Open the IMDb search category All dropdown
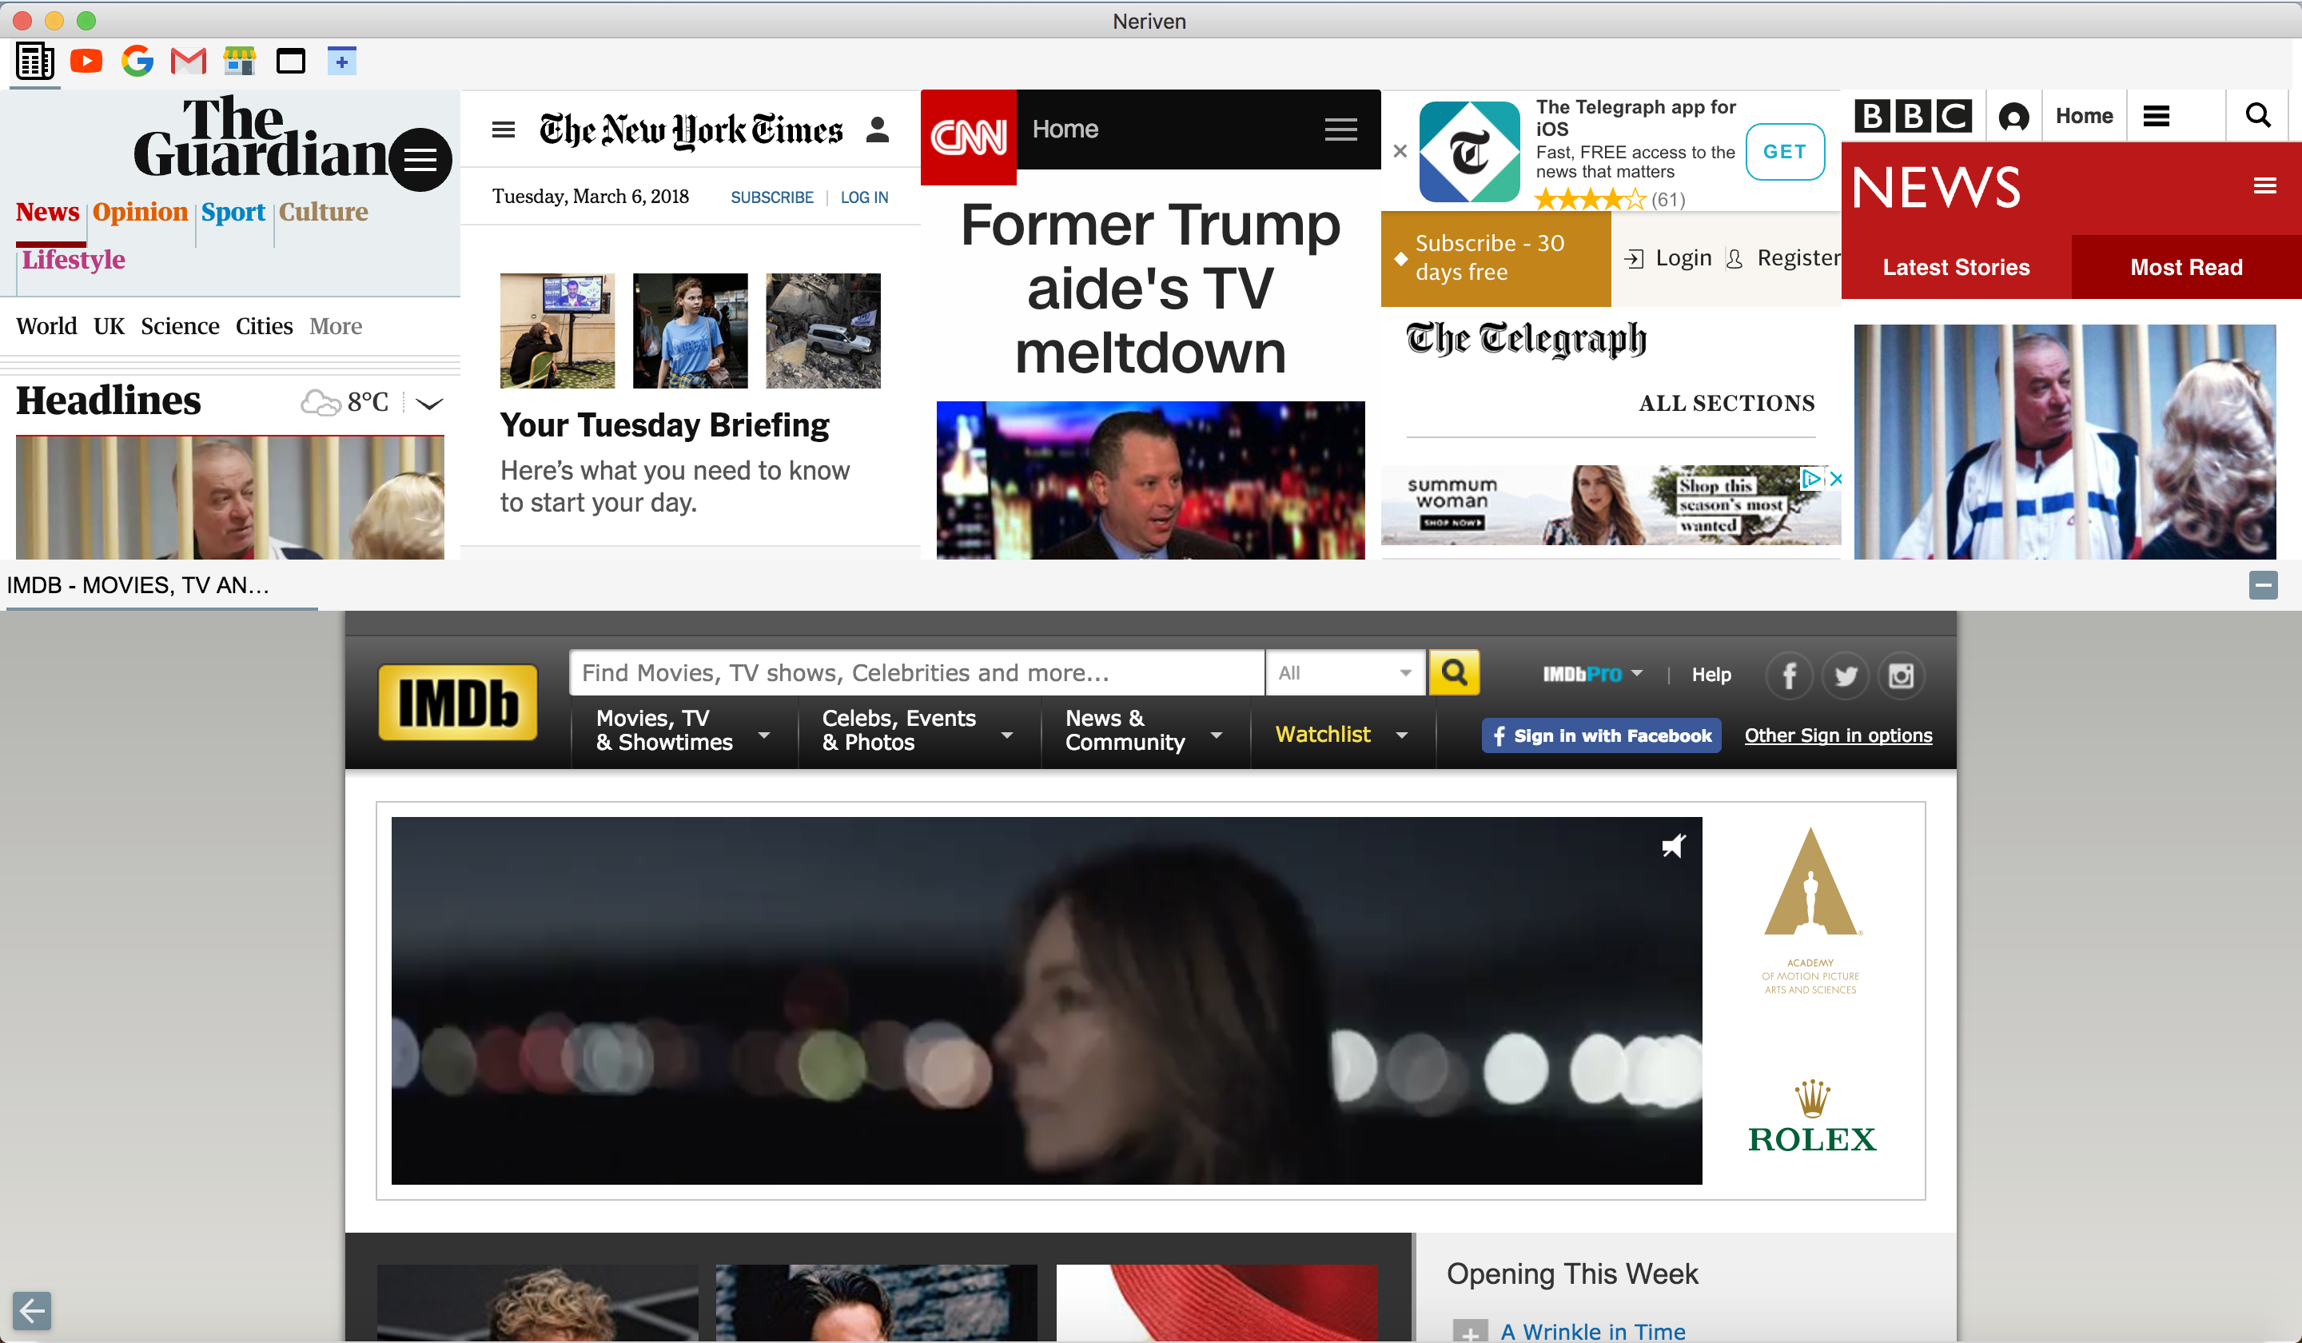 (x=1344, y=673)
